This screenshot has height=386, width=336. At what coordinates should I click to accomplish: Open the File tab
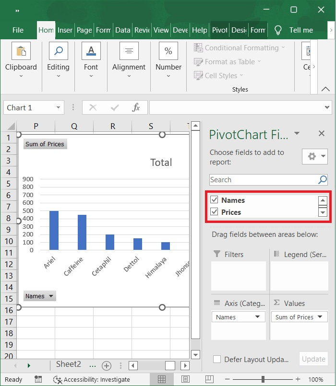pos(18,30)
